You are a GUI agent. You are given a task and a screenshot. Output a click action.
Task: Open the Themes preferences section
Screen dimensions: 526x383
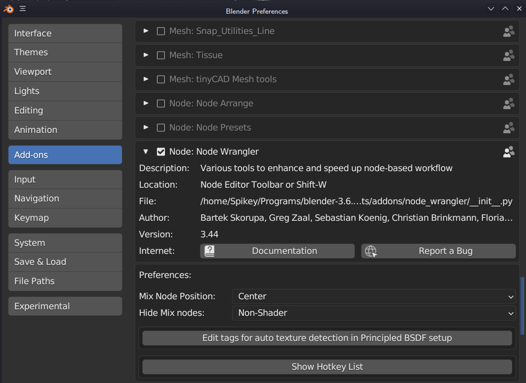click(x=65, y=52)
